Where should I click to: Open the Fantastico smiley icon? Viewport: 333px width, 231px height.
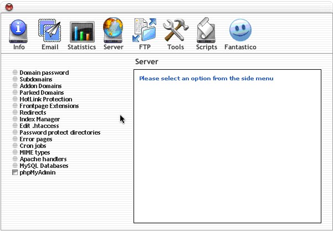click(x=240, y=31)
